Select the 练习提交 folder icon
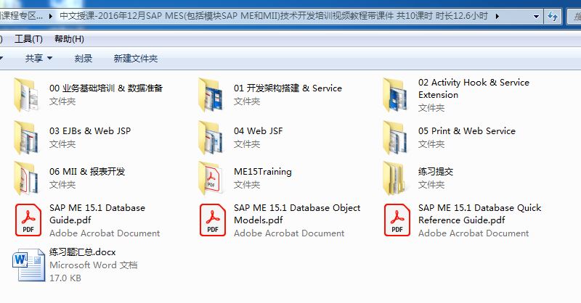 pyautogui.click(x=395, y=178)
